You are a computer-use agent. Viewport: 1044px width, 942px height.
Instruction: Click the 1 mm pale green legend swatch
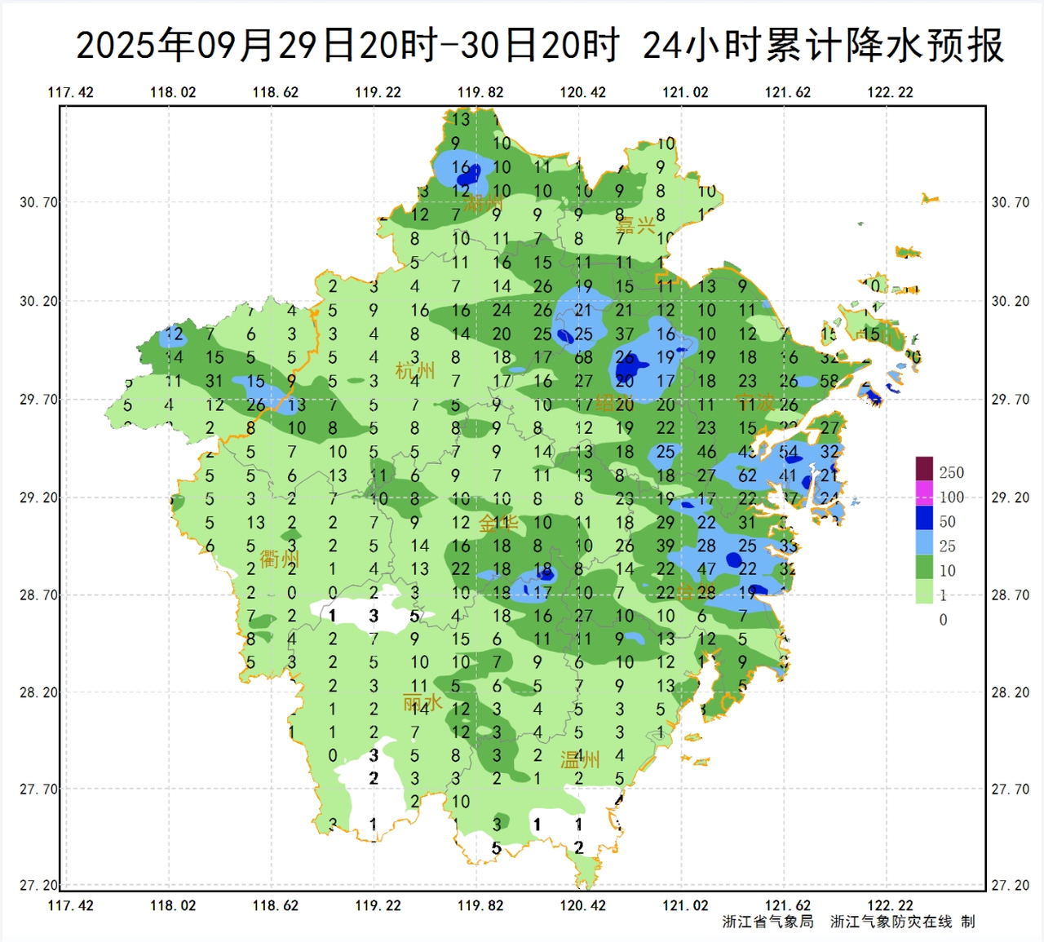point(923,591)
